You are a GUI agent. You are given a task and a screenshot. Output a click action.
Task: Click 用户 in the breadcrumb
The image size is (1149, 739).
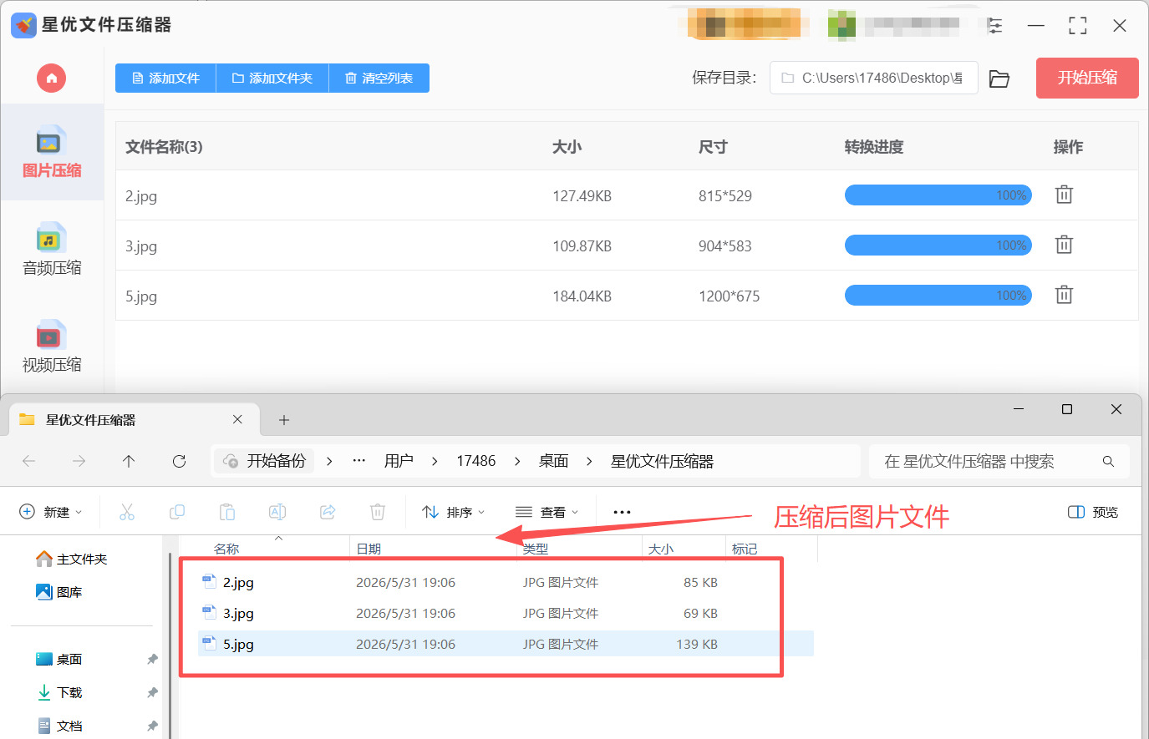pyautogui.click(x=399, y=461)
